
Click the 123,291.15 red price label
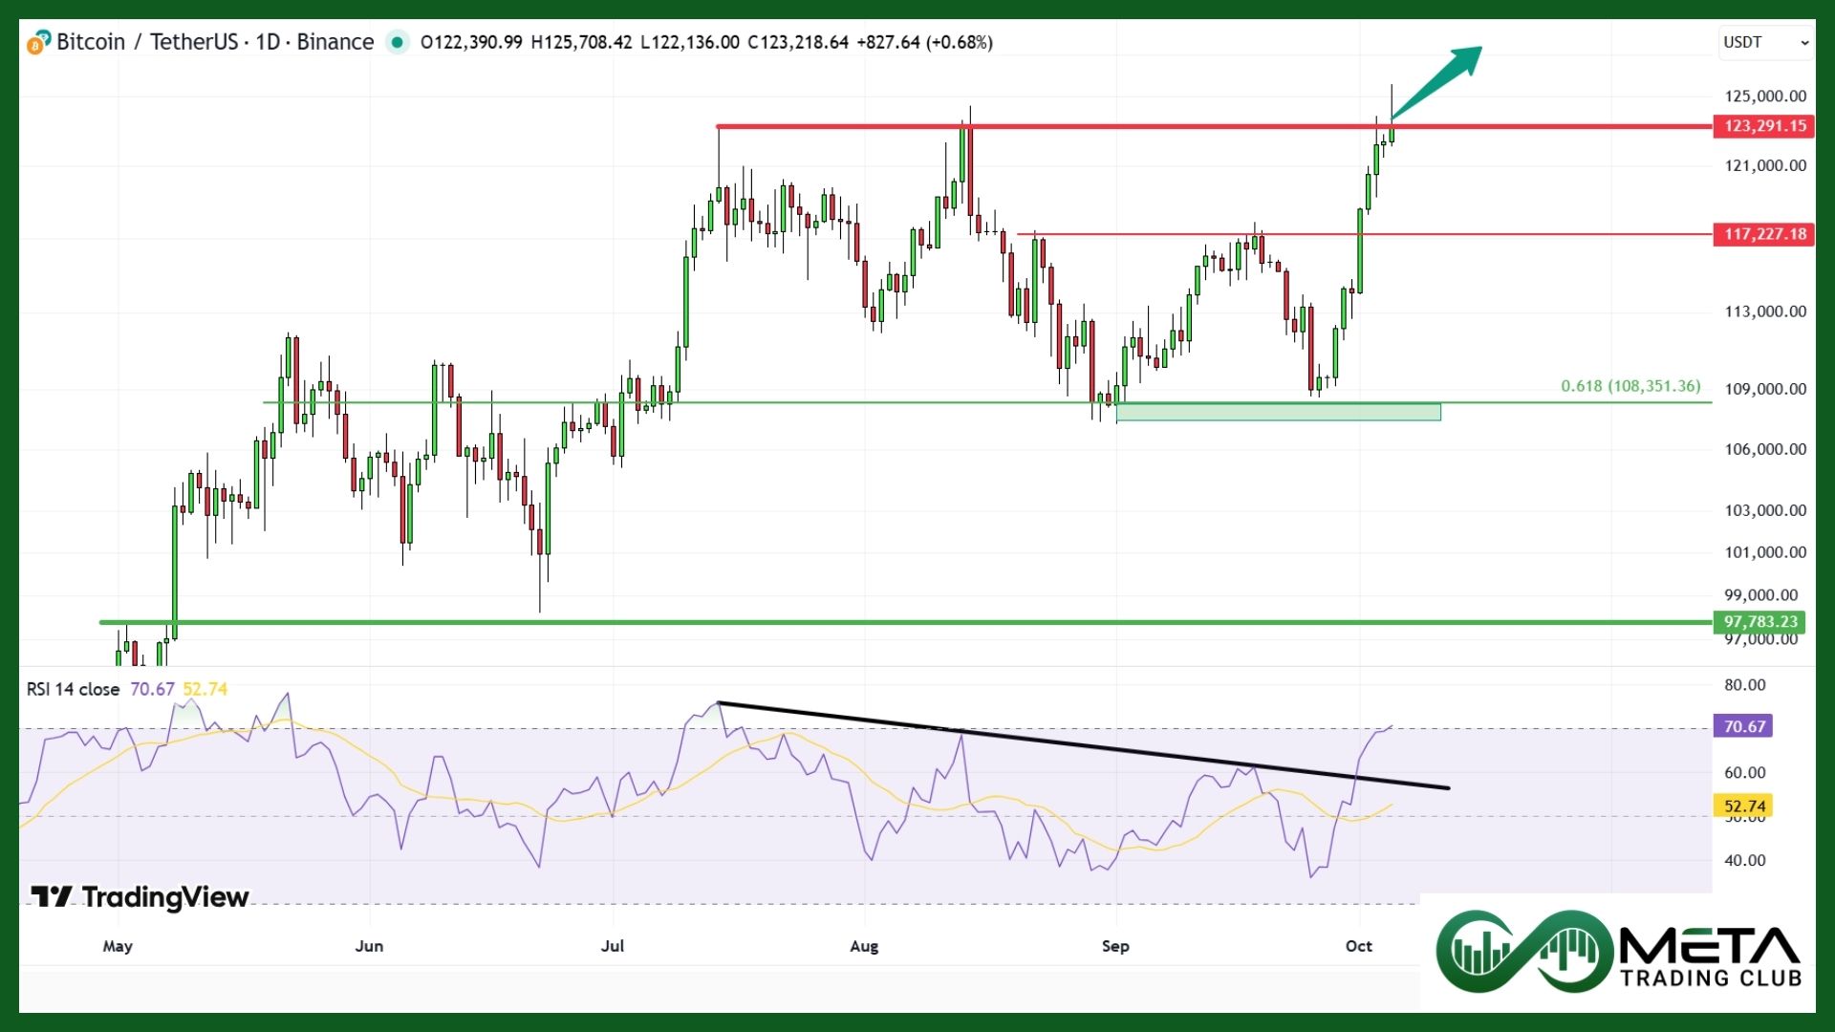[1764, 126]
